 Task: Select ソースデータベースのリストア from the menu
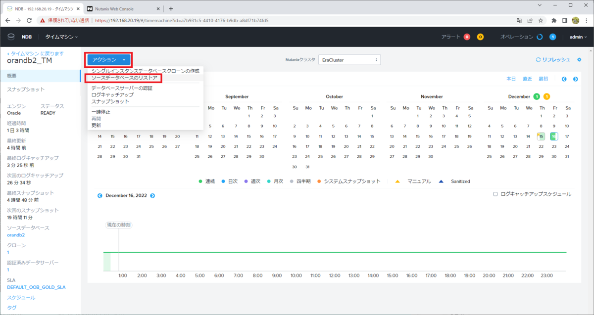(x=125, y=78)
